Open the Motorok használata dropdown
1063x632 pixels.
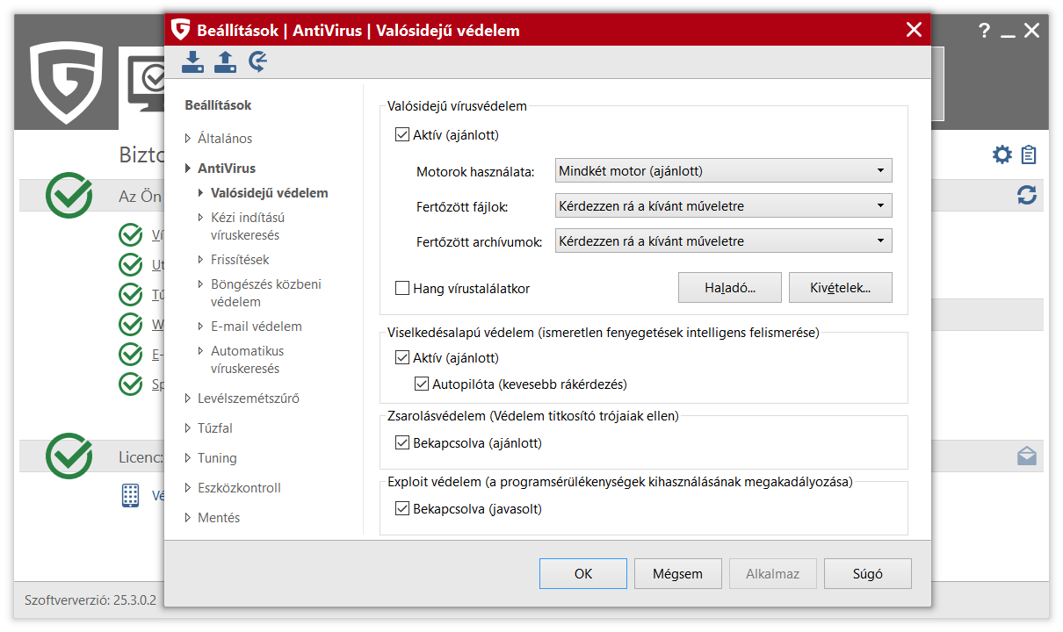pyautogui.click(x=724, y=171)
